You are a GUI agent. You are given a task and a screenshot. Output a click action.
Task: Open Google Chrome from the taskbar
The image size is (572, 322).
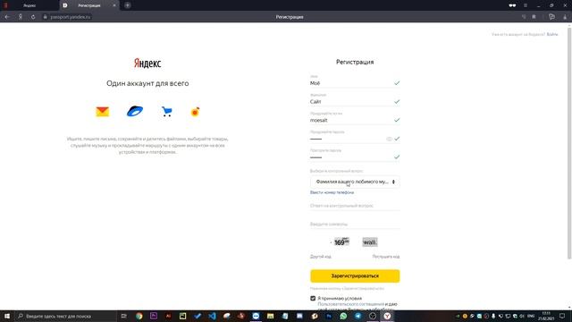139,316
